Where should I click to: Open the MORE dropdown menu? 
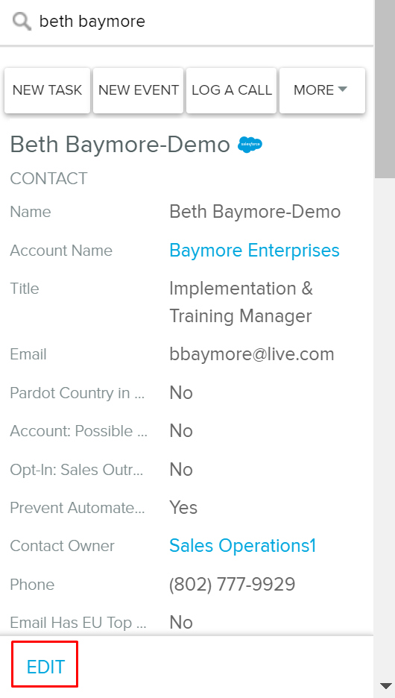click(322, 90)
